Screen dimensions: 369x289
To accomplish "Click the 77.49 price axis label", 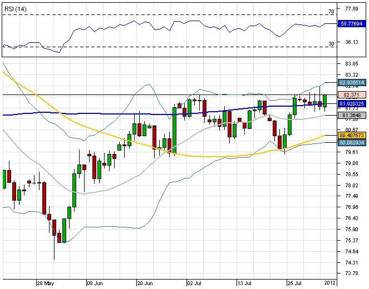I will click(351, 196).
